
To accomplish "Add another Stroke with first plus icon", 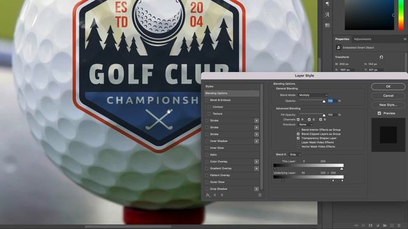I will click(x=256, y=121).
